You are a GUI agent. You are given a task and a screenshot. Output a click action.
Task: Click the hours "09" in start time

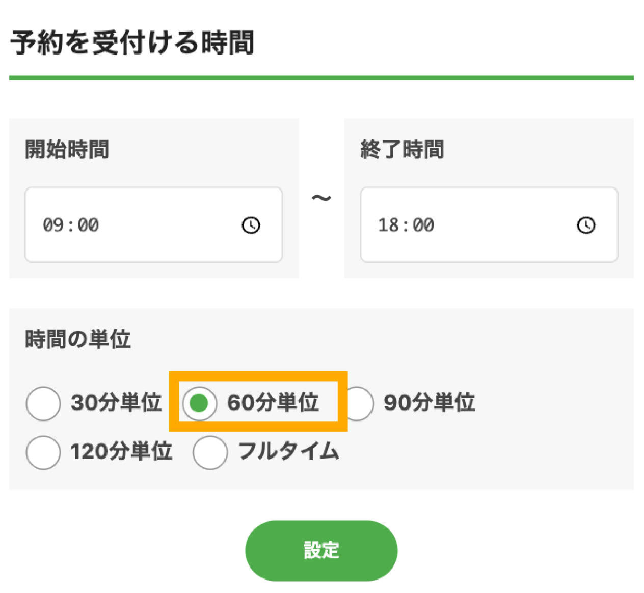52,225
